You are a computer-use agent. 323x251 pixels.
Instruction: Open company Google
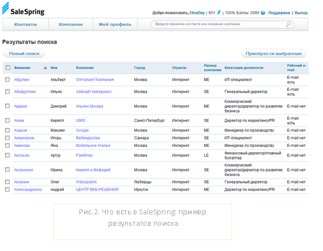82,130
